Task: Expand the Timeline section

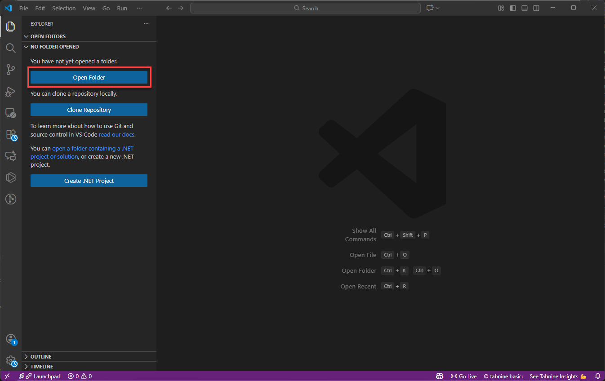Action: [x=42, y=367]
